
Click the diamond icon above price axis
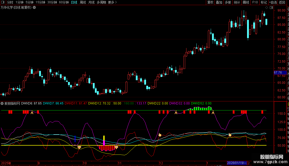click(267, 8)
